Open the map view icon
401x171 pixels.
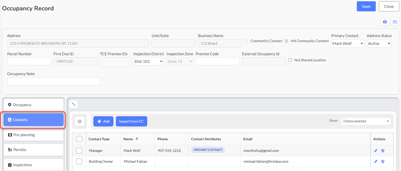[x=395, y=22]
